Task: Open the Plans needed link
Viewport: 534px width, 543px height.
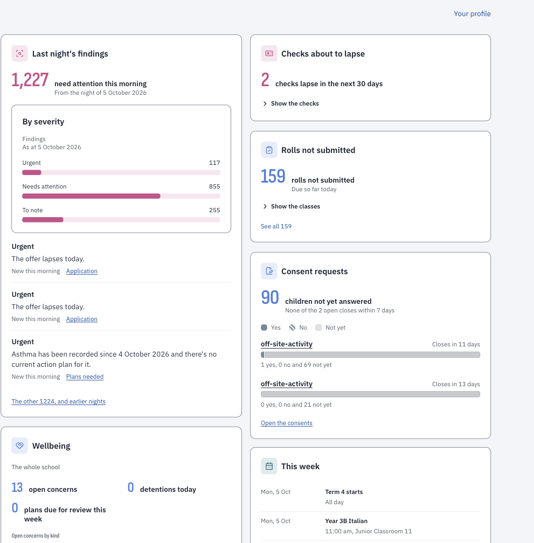Action: 85,377
